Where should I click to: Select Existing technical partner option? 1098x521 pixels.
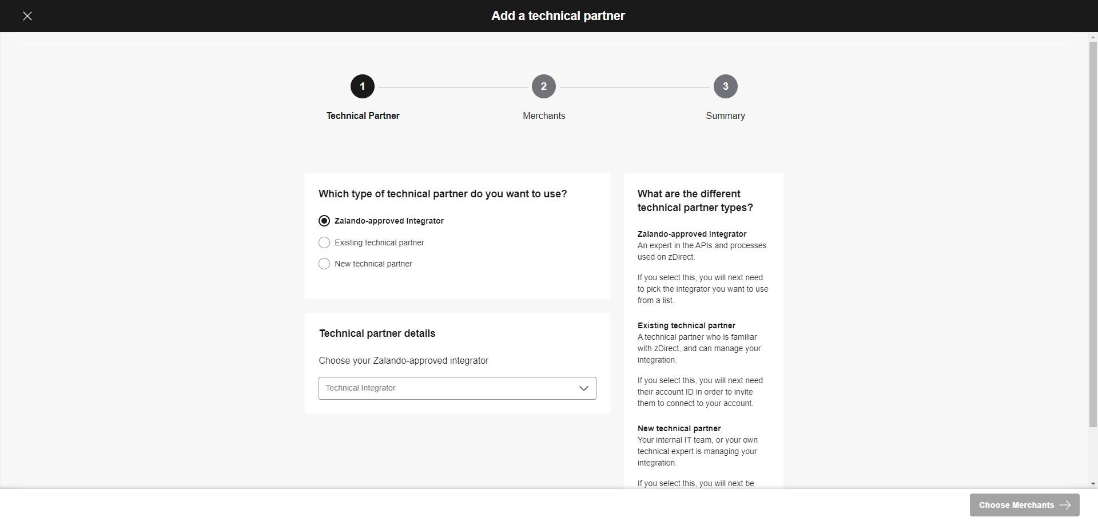[x=324, y=242]
